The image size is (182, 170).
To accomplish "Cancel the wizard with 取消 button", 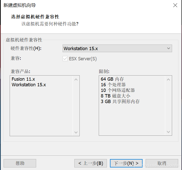I will [x=162, y=163].
